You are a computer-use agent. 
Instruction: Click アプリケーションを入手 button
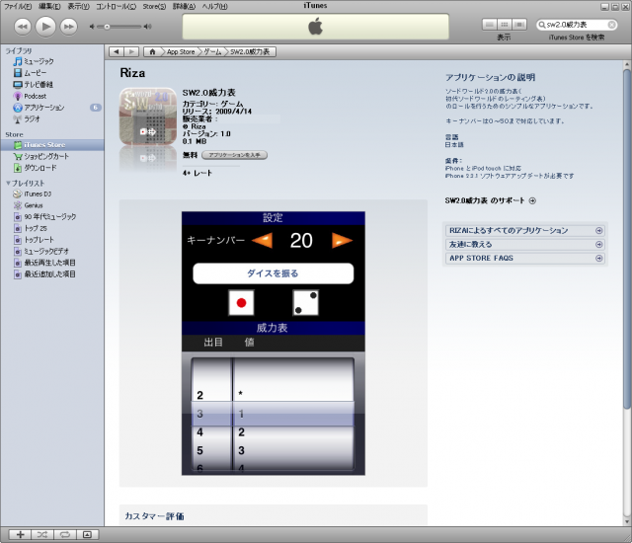coord(235,155)
